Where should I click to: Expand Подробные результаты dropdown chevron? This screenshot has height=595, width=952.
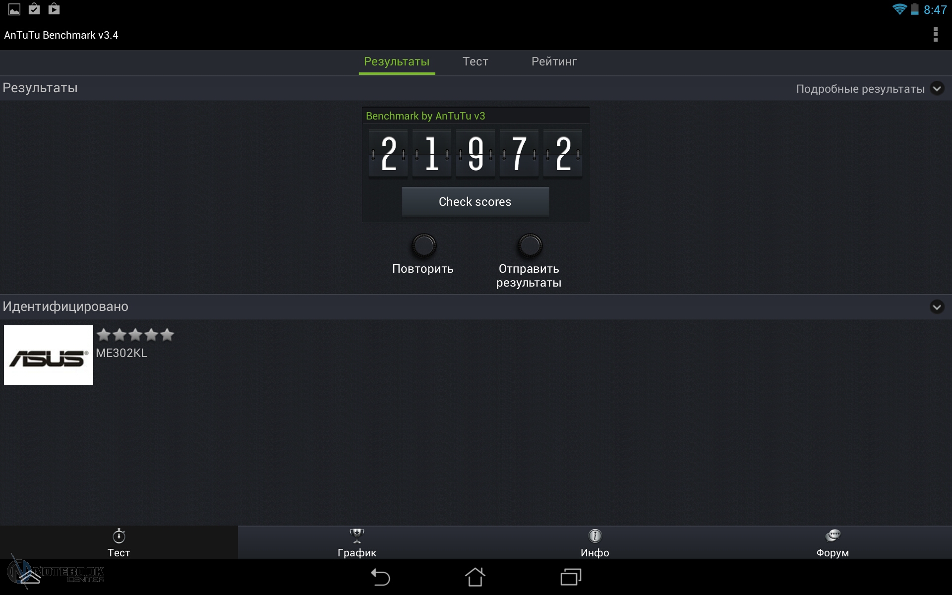[937, 89]
